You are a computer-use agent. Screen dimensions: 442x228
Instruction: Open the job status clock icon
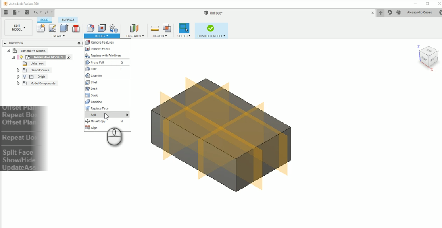coord(398,12)
